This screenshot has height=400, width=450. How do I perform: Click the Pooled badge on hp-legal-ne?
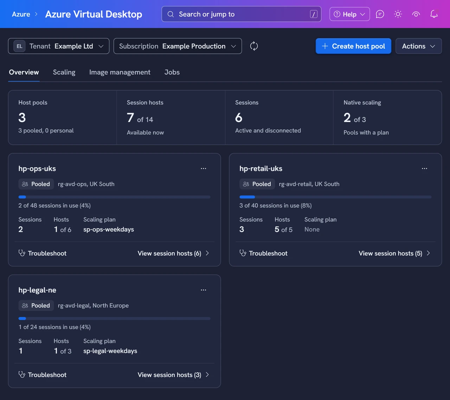click(36, 305)
